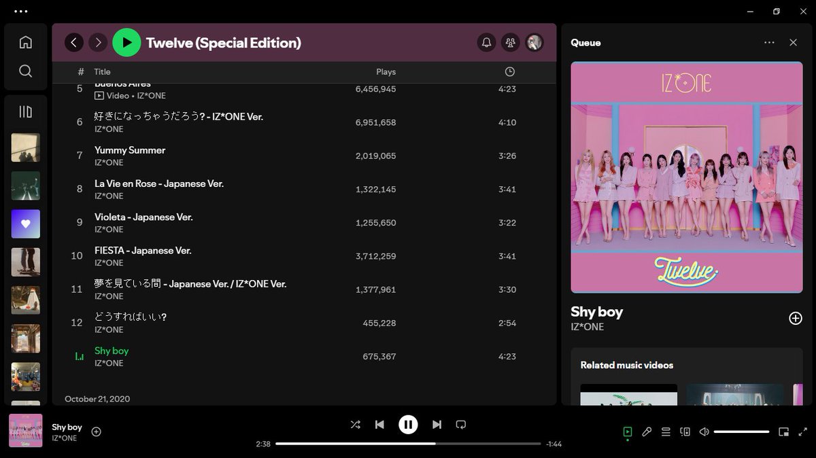Open the mini player
Image resolution: width=816 pixels, height=458 pixels.
783,431
